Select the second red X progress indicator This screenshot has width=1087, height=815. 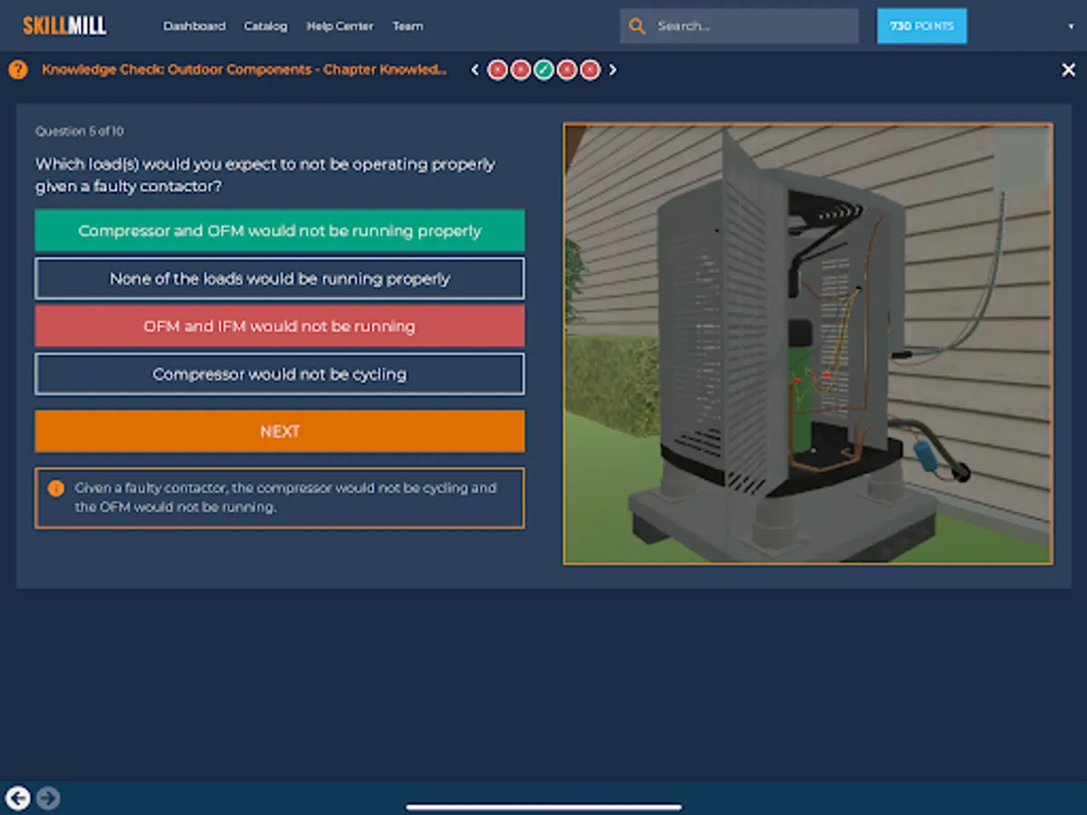[520, 70]
